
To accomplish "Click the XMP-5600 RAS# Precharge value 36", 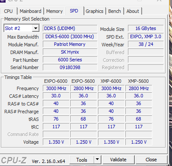I will 139,111.
